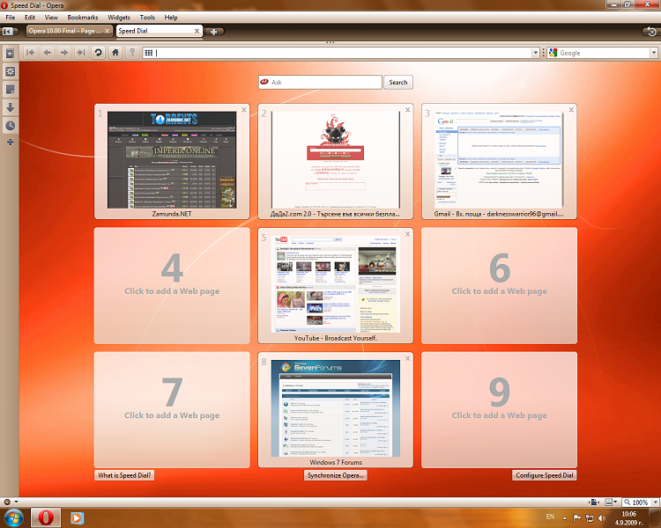Launch media player taskbar icon

pos(77,518)
